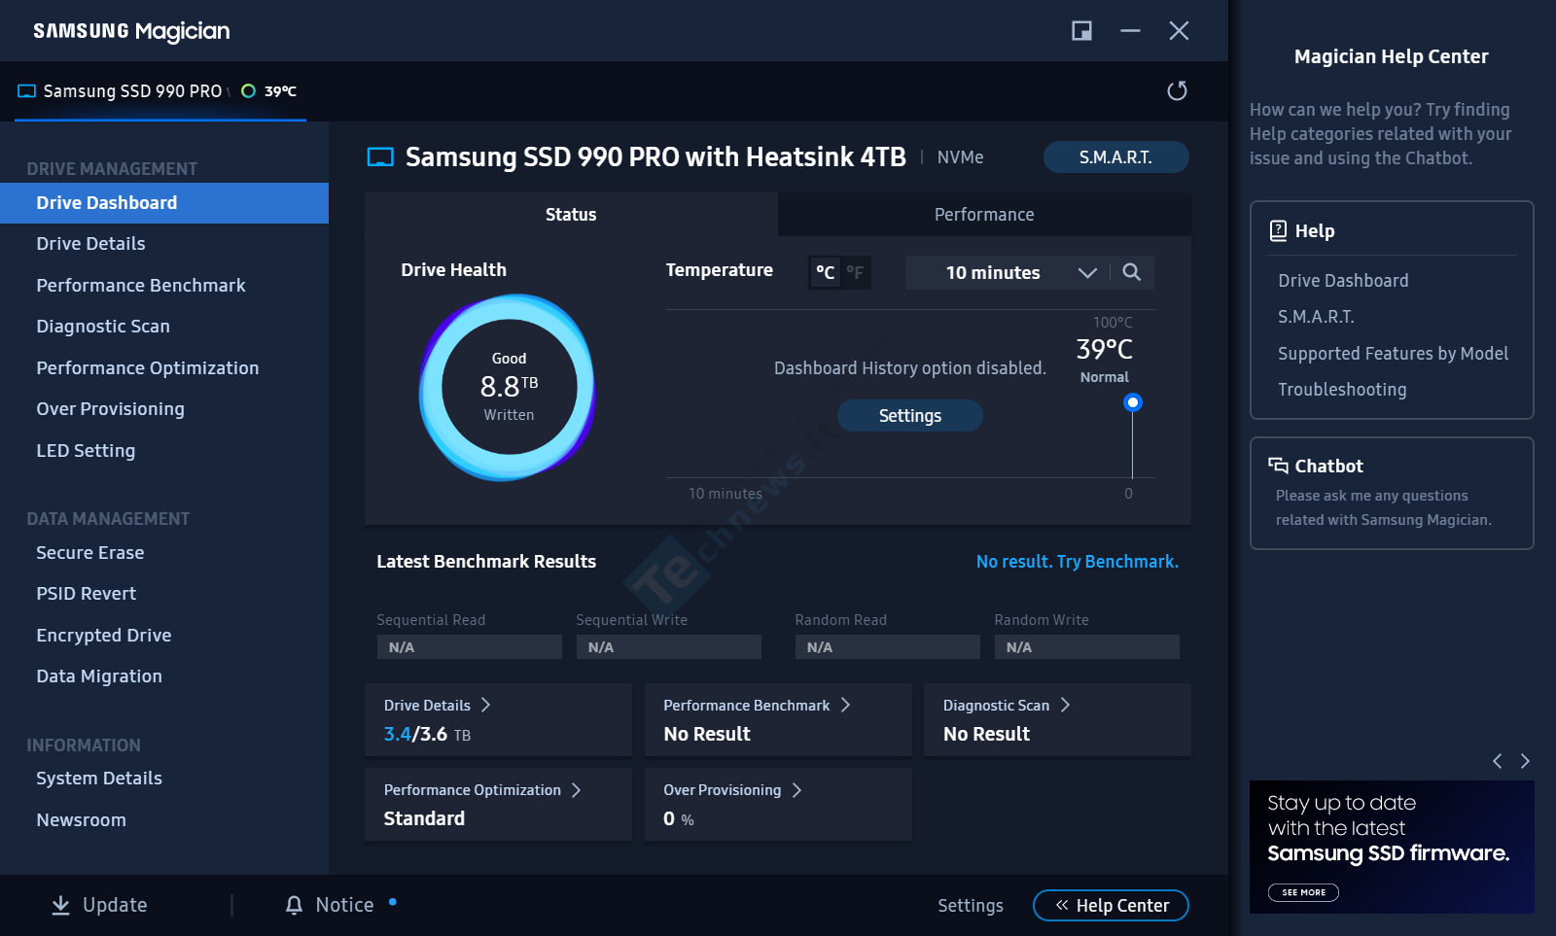Open Settings in the bottom bar
The width and height of the screenshot is (1556, 936).
point(970,906)
